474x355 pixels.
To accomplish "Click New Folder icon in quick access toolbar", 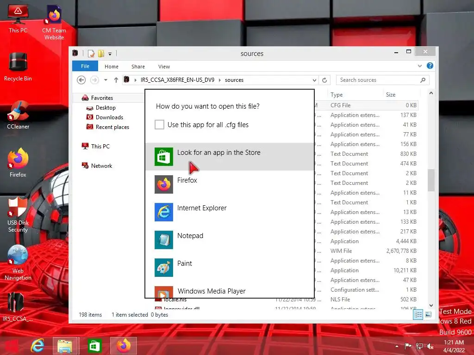I will click(101, 54).
